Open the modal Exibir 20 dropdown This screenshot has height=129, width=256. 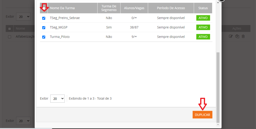57,99
